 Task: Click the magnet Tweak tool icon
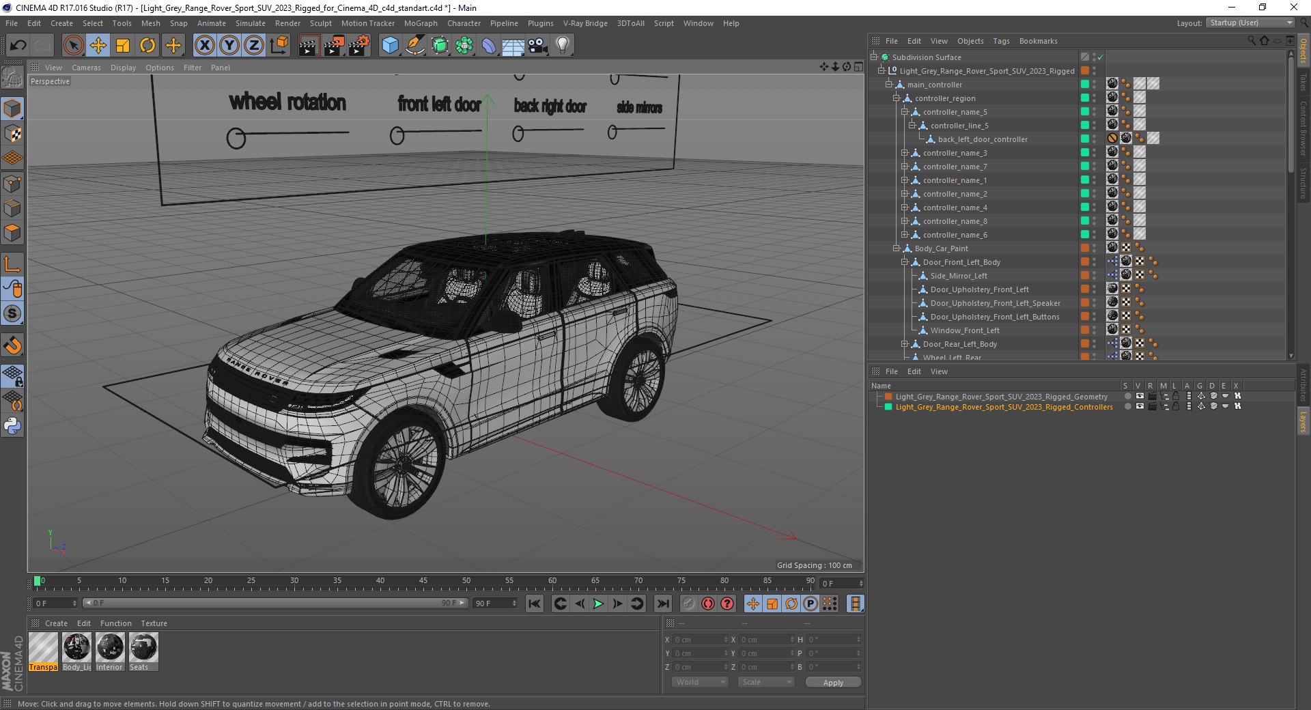(x=12, y=345)
